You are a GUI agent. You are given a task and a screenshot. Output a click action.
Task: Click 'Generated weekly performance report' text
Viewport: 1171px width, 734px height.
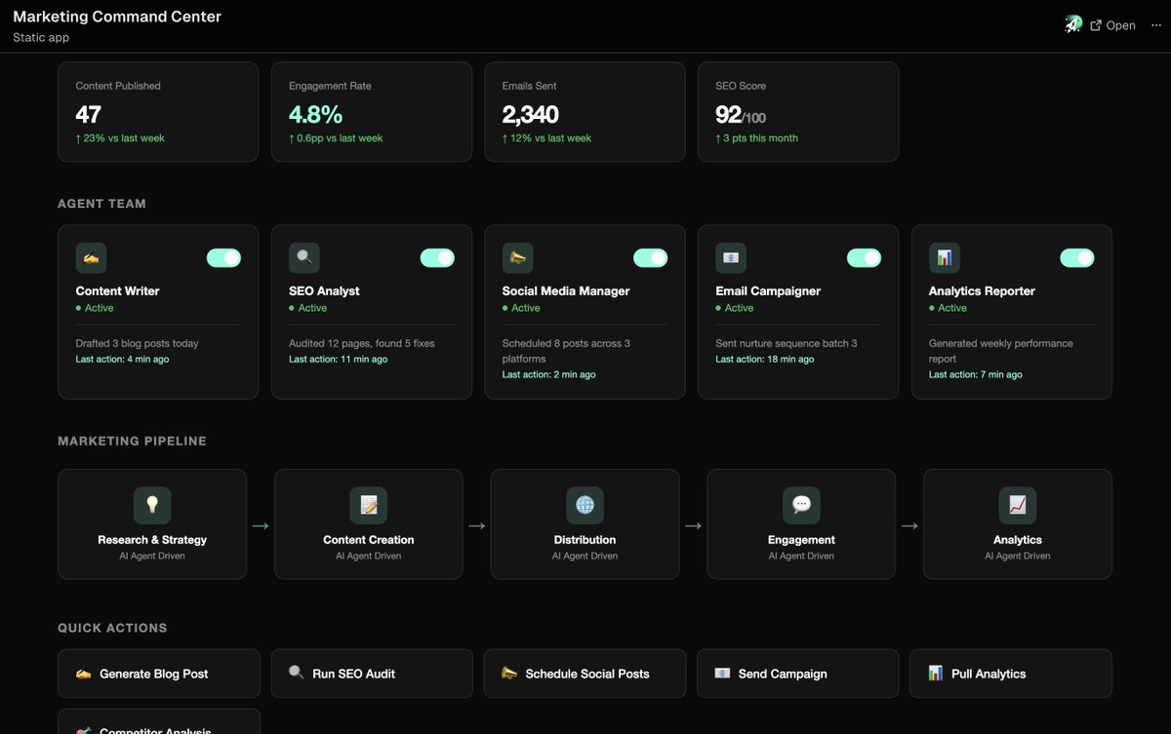[1001, 351]
